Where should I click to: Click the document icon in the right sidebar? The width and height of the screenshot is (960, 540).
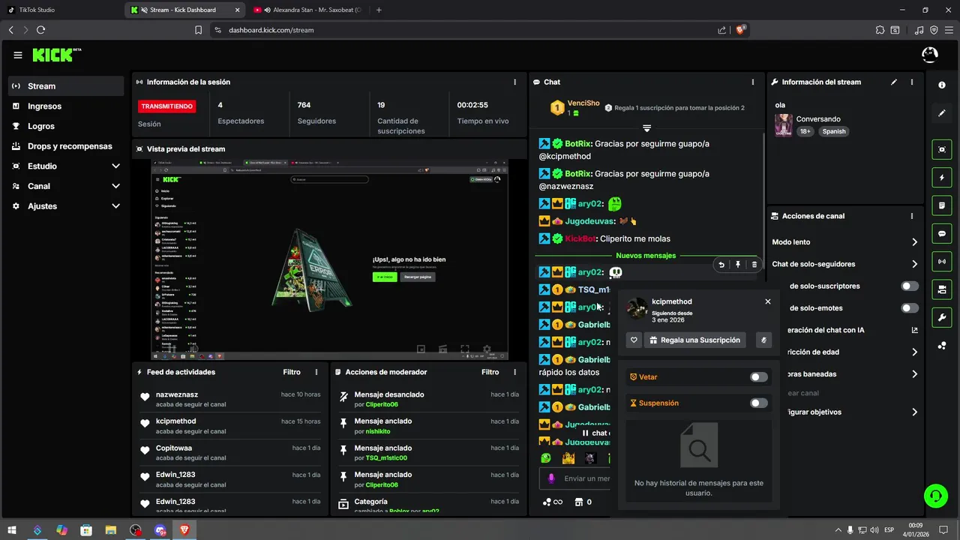tap(942, 205)
